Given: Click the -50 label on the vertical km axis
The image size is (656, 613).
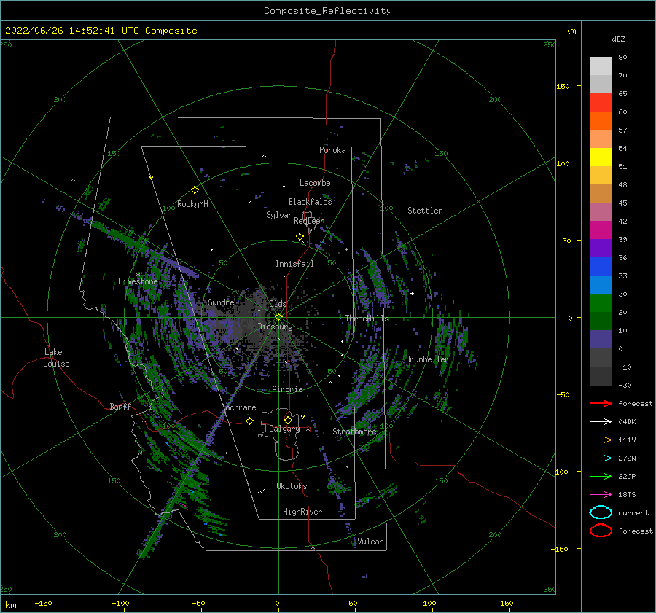Looking at the screenshot, I should click(564, 394).
